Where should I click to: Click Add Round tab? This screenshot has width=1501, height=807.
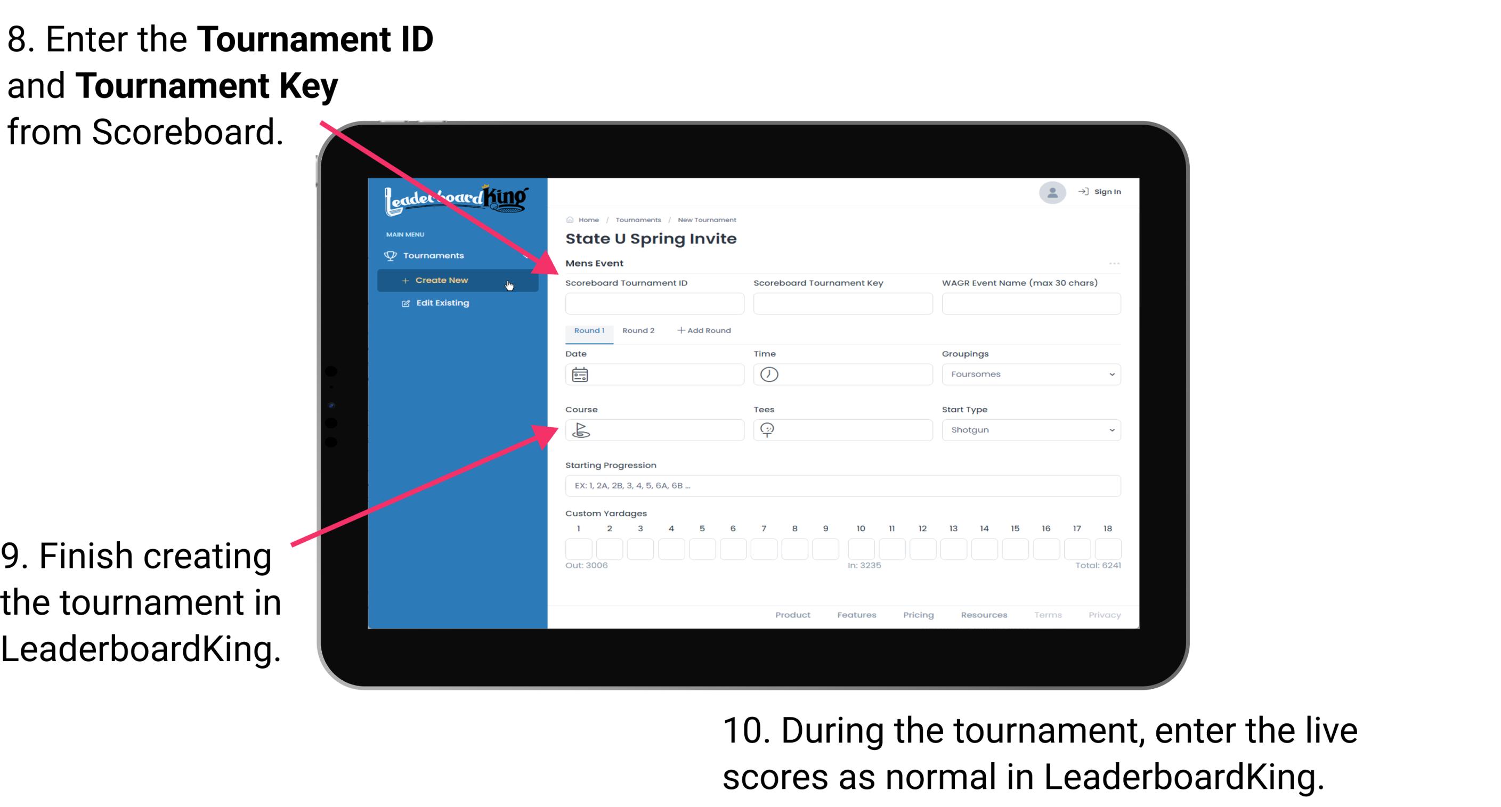coord(706,330)
